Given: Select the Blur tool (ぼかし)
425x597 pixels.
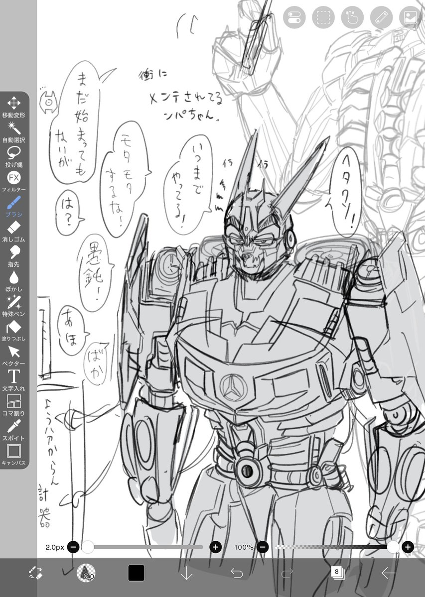Looking at the screenshot, I should (x=14, y=281).
